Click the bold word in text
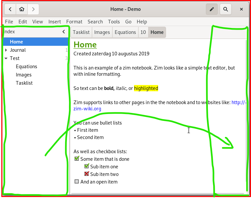This screenshot has width=251, height=198. (109, 88)
